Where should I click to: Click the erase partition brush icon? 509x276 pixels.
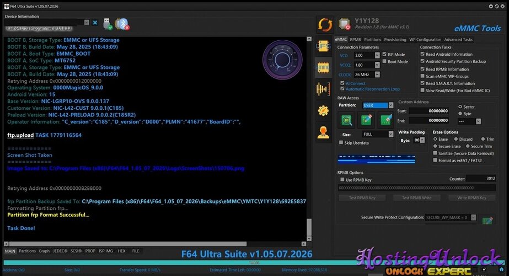click(385, 120)
